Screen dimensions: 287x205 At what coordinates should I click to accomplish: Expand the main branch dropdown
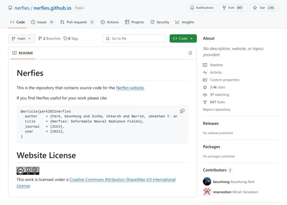coord(22,39)
